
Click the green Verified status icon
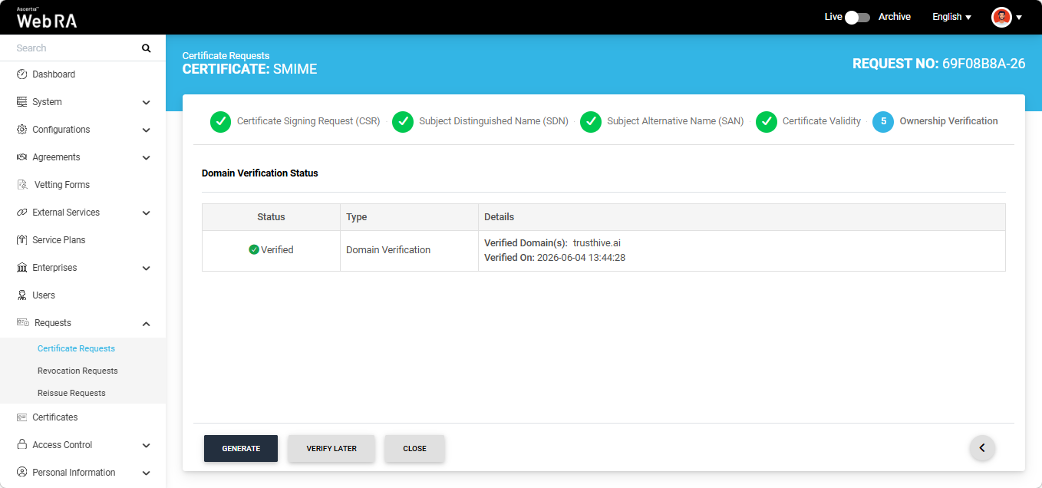(254, 249)
